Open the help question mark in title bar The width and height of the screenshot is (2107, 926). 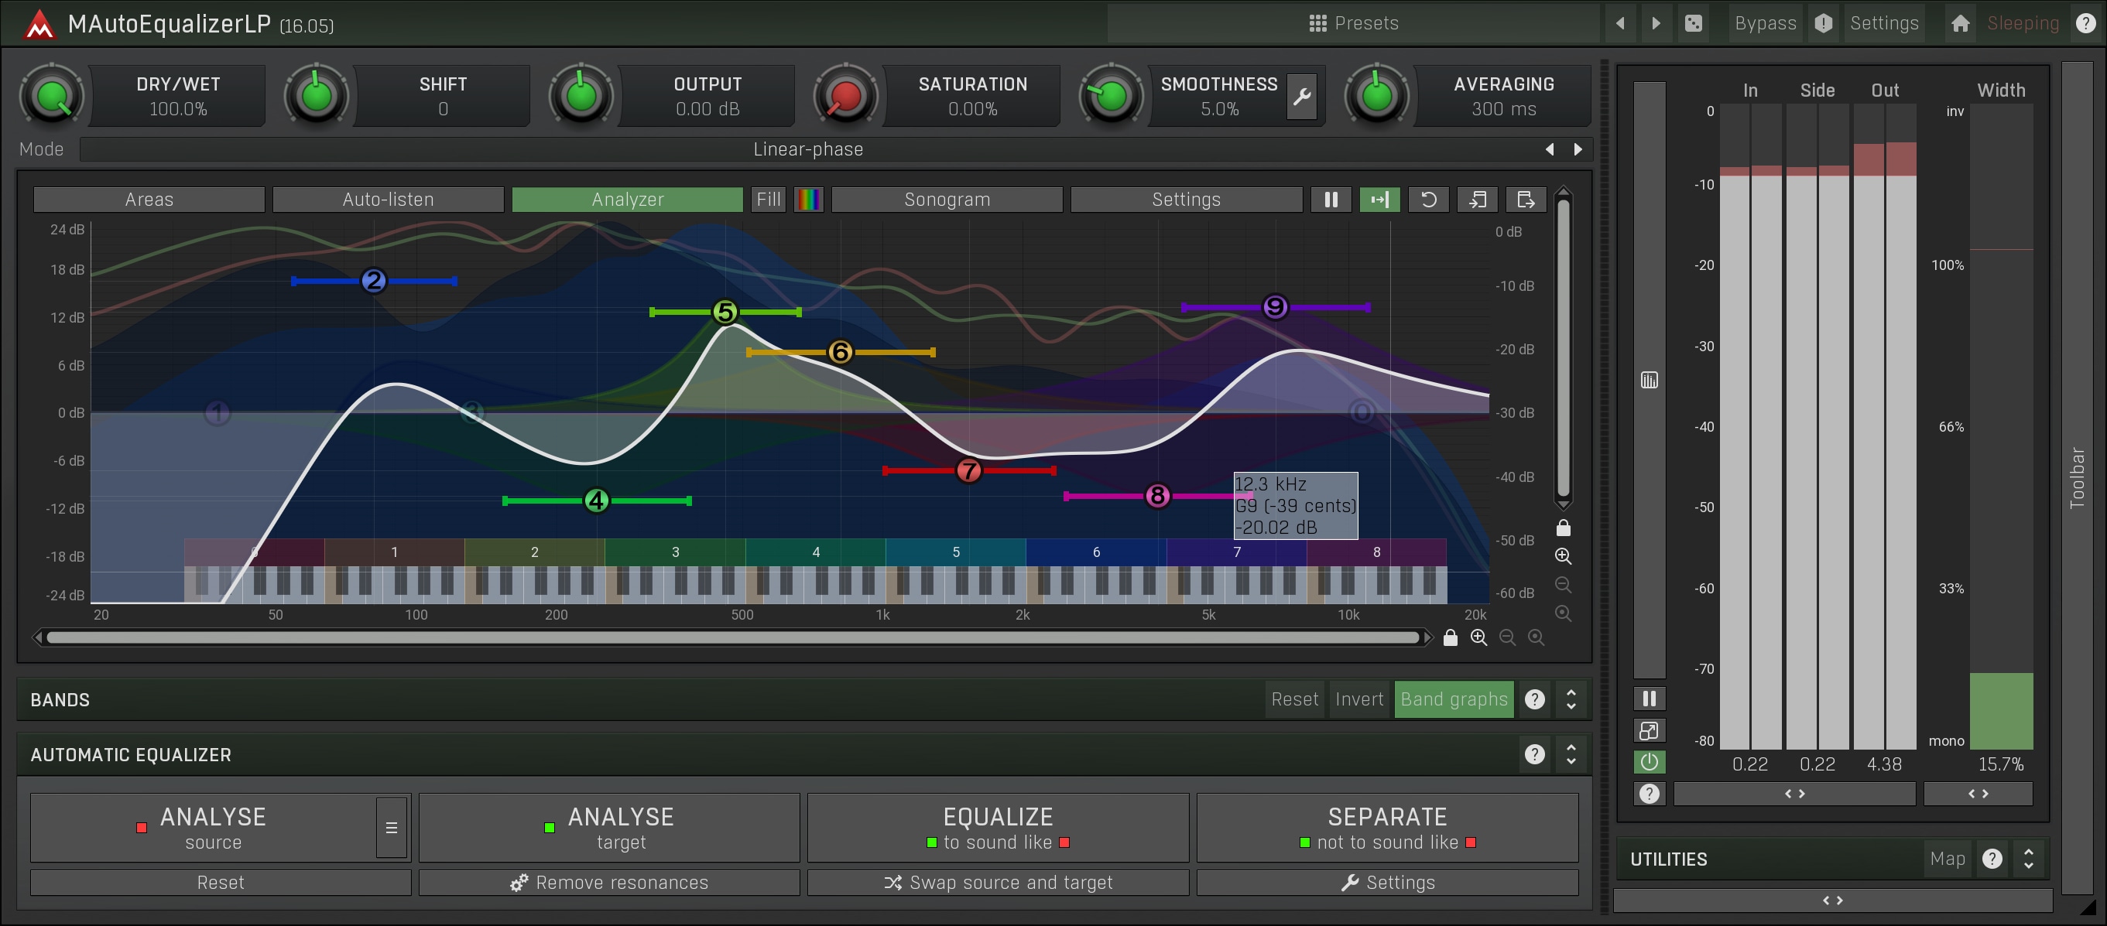click(x=2085, y=24)
